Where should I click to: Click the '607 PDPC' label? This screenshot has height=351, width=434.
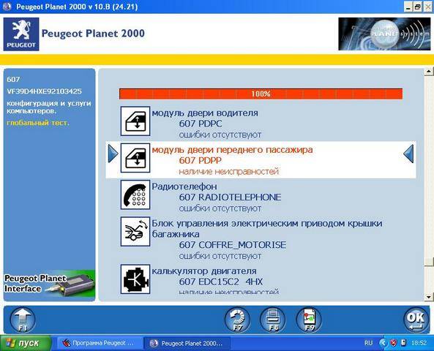(x=201, y=124)
